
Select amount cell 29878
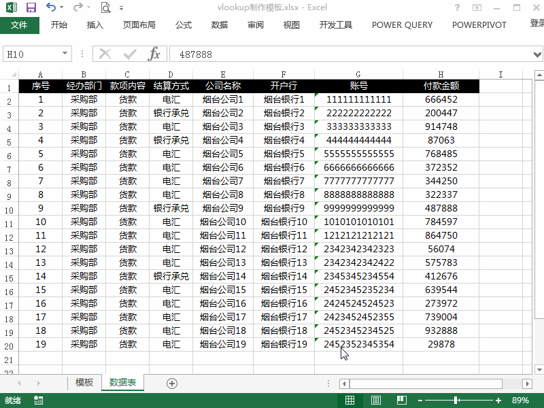(441, 344)
